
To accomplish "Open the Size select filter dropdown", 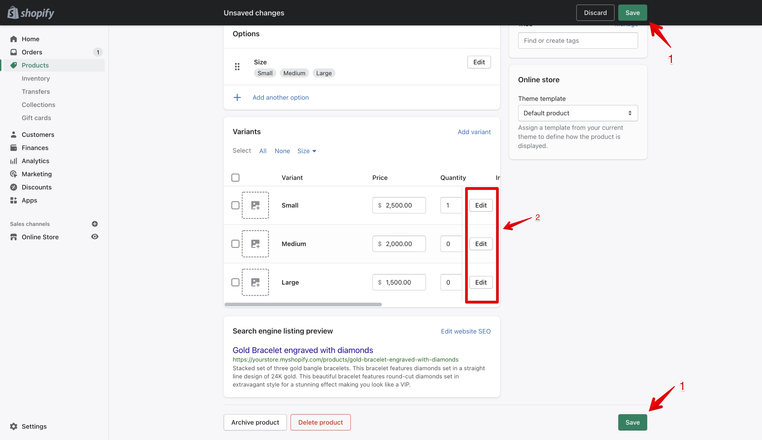I will click(x=307, y=151).
